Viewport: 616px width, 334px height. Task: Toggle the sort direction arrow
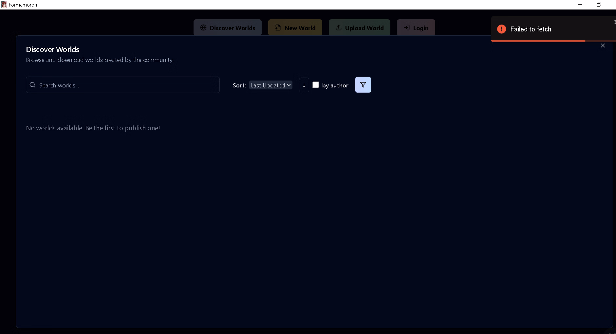[304, 85]
